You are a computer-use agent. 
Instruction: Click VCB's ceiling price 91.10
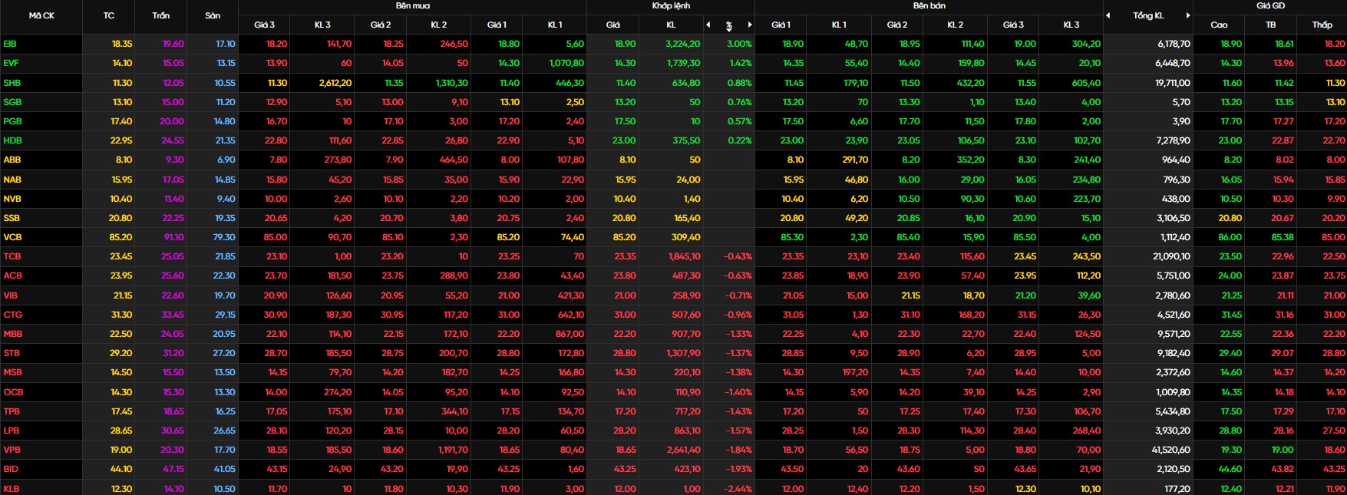click(x=174, y=237)
